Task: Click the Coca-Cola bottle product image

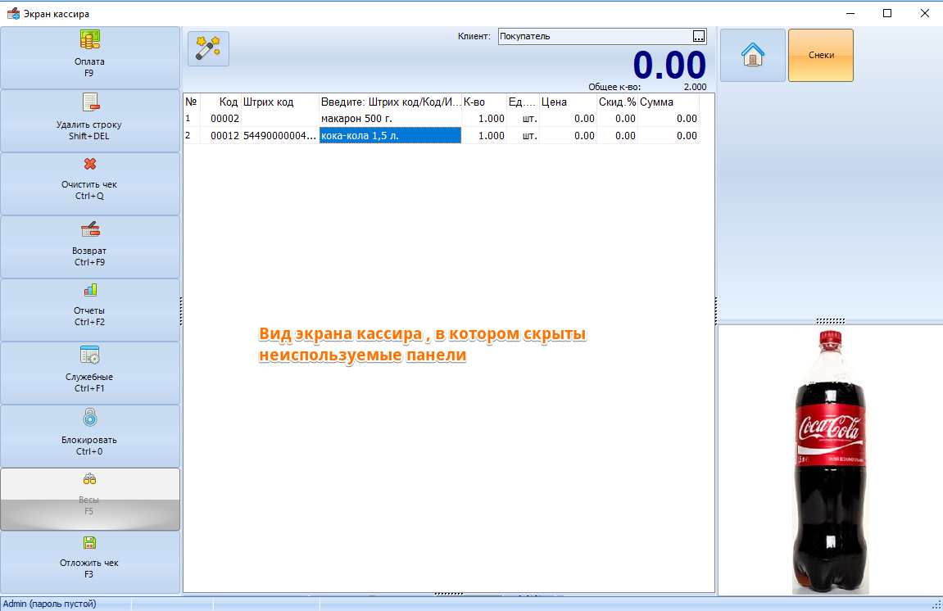Action: point(831,462)
